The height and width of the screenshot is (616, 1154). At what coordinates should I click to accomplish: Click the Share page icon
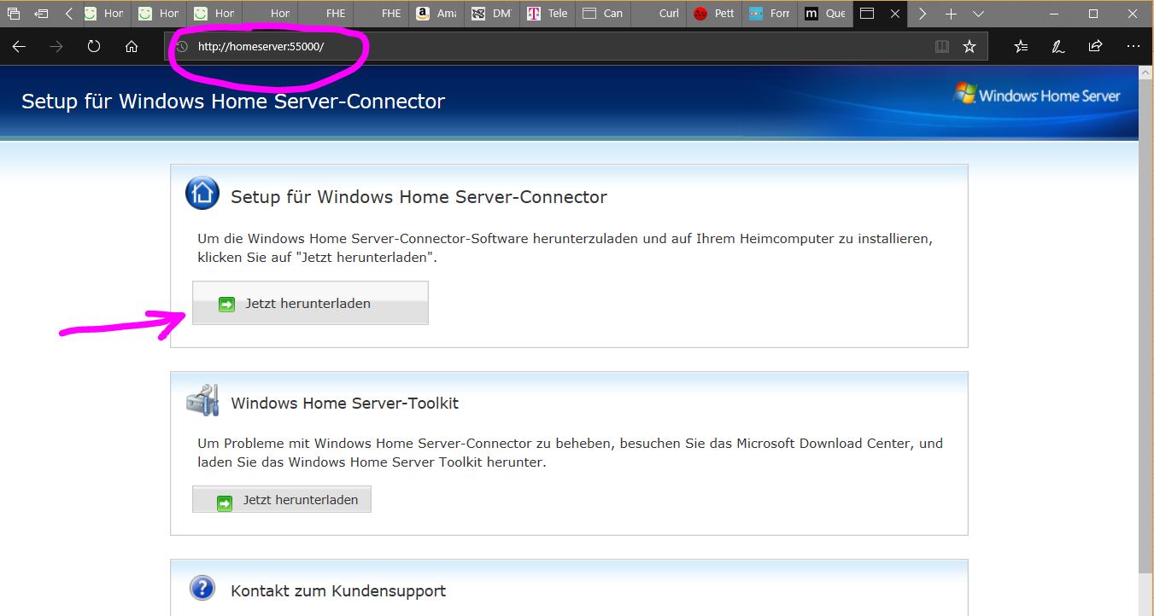coord(1095,47)
